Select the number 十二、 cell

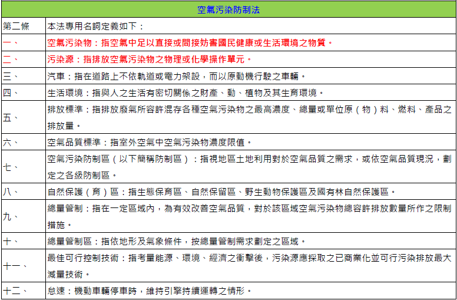[x=24, y=291]
